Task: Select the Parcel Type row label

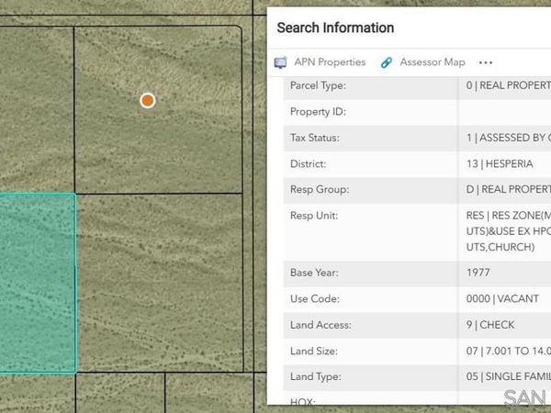Action: coord(317,85)
